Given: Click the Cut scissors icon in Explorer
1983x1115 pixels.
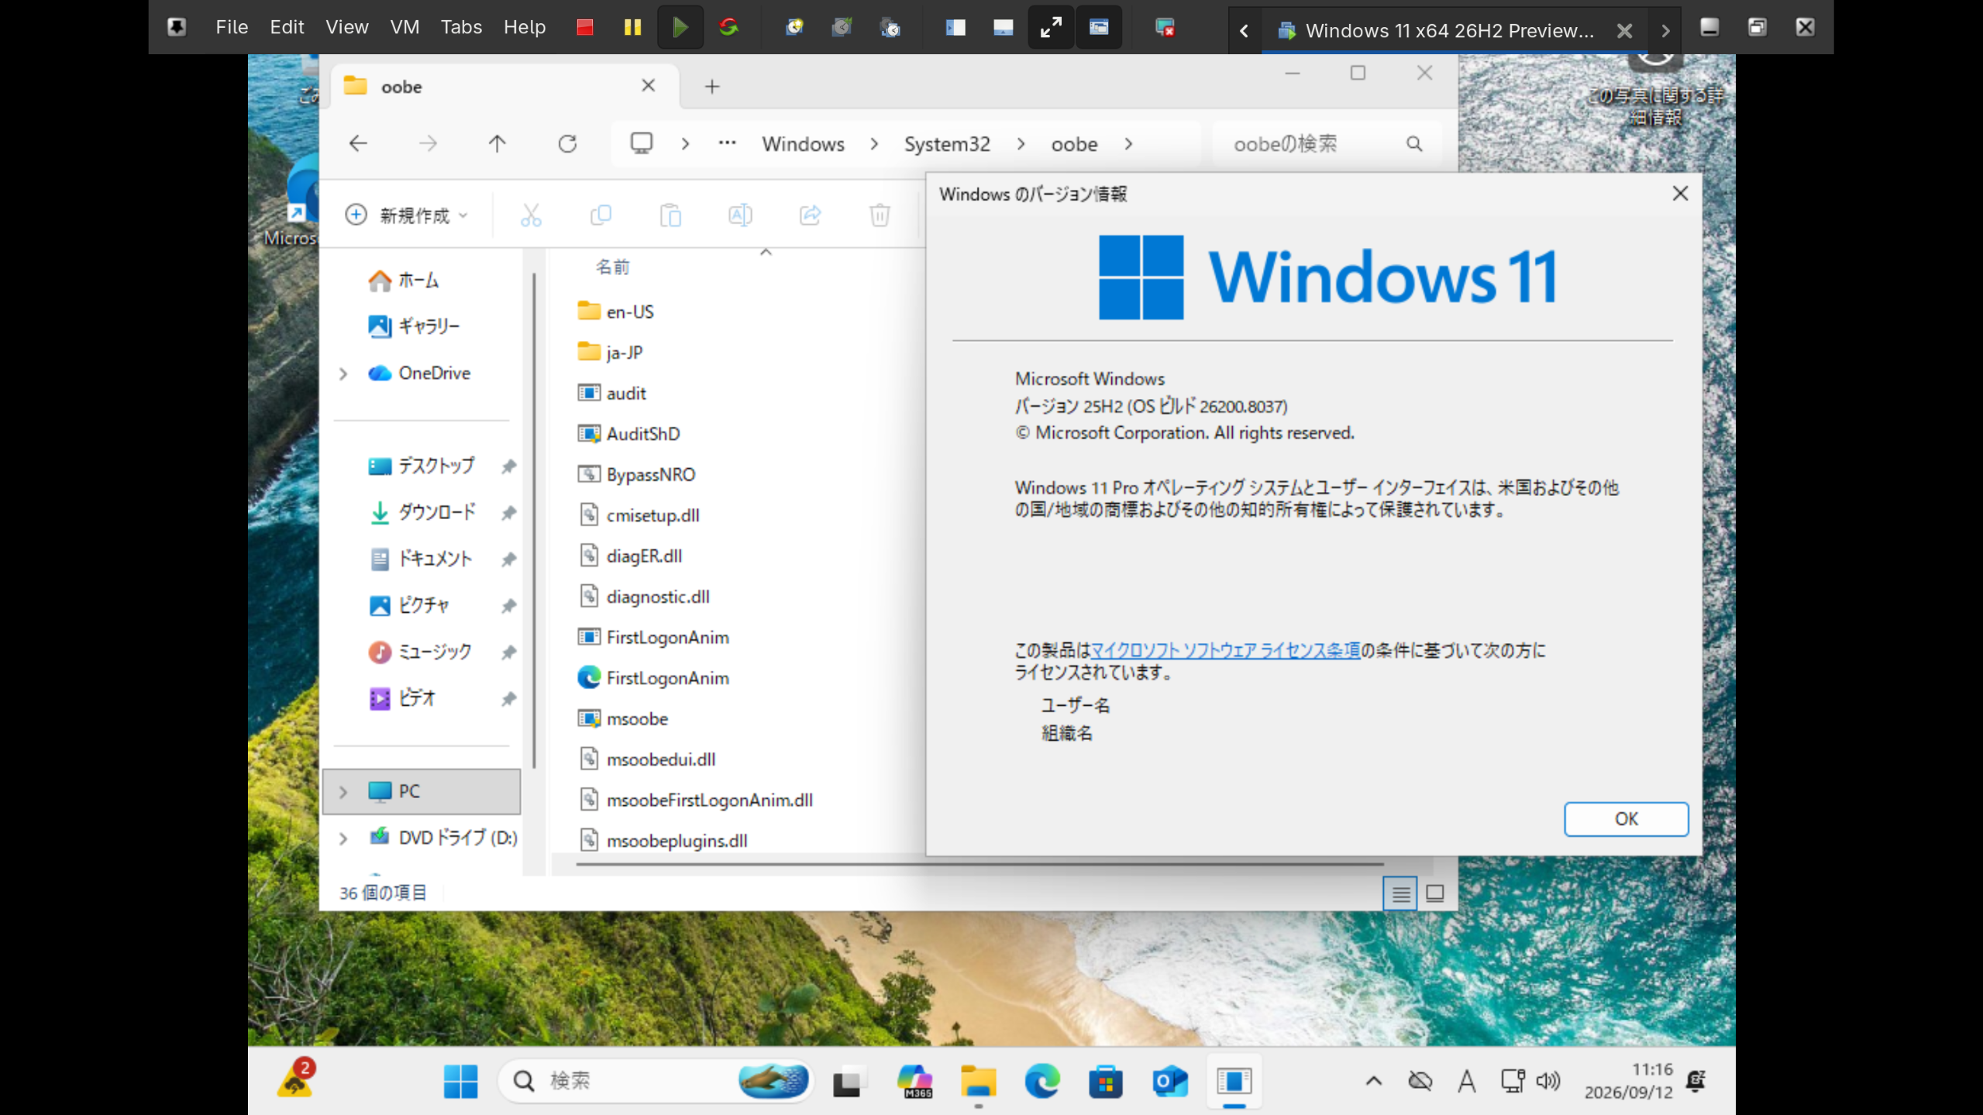Looking at the screenshot, I should [x=531, y=215].
